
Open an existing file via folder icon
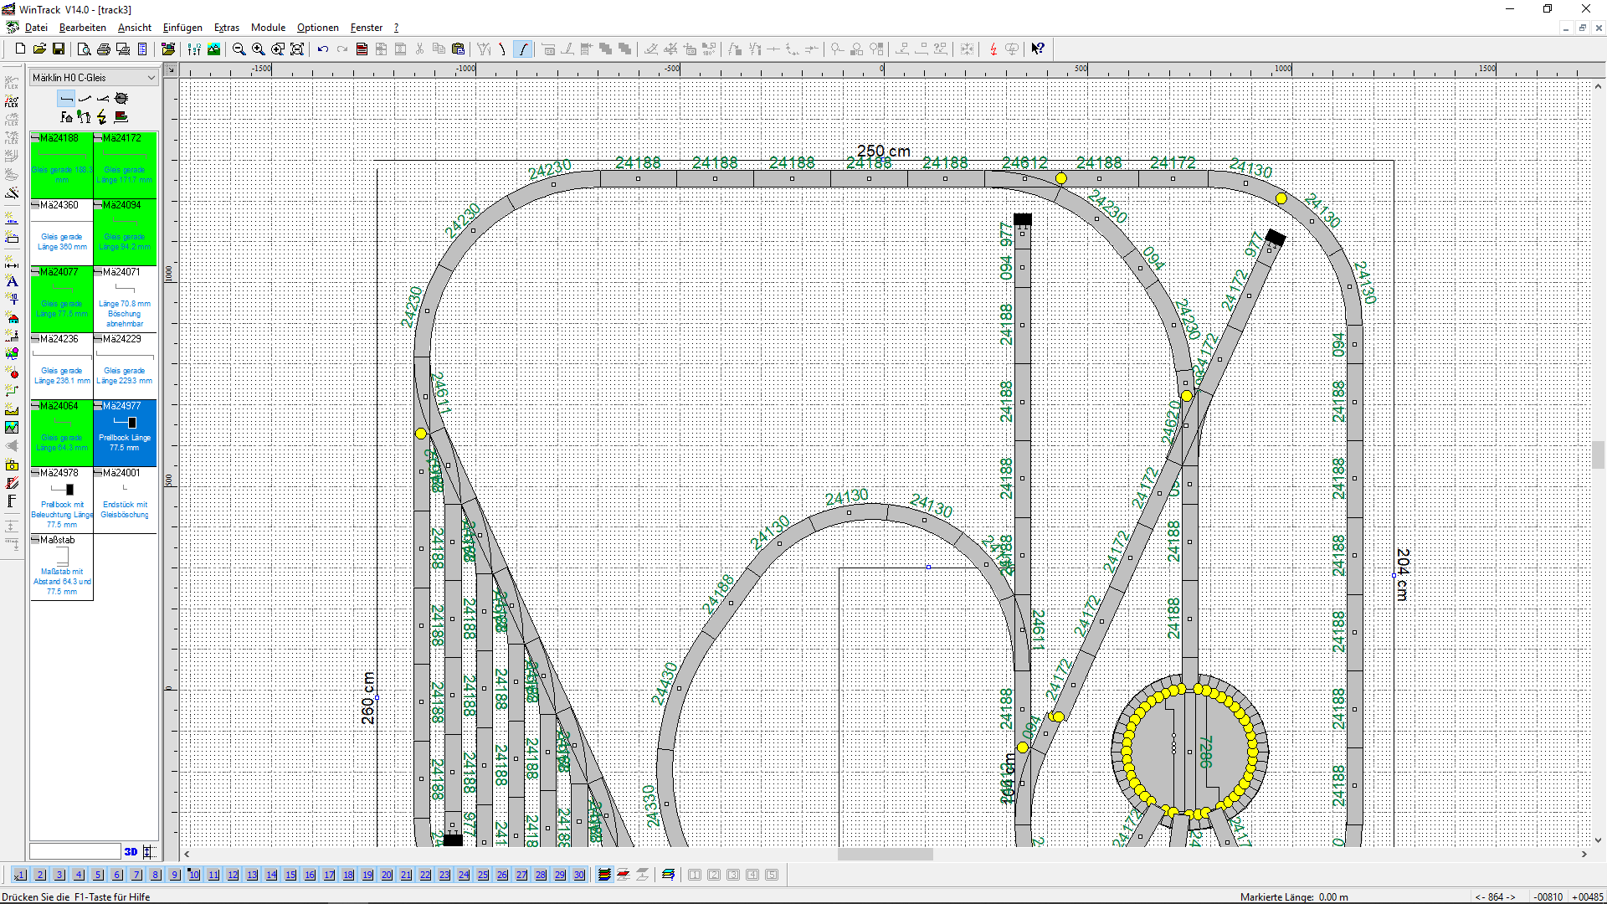(39, 49)
